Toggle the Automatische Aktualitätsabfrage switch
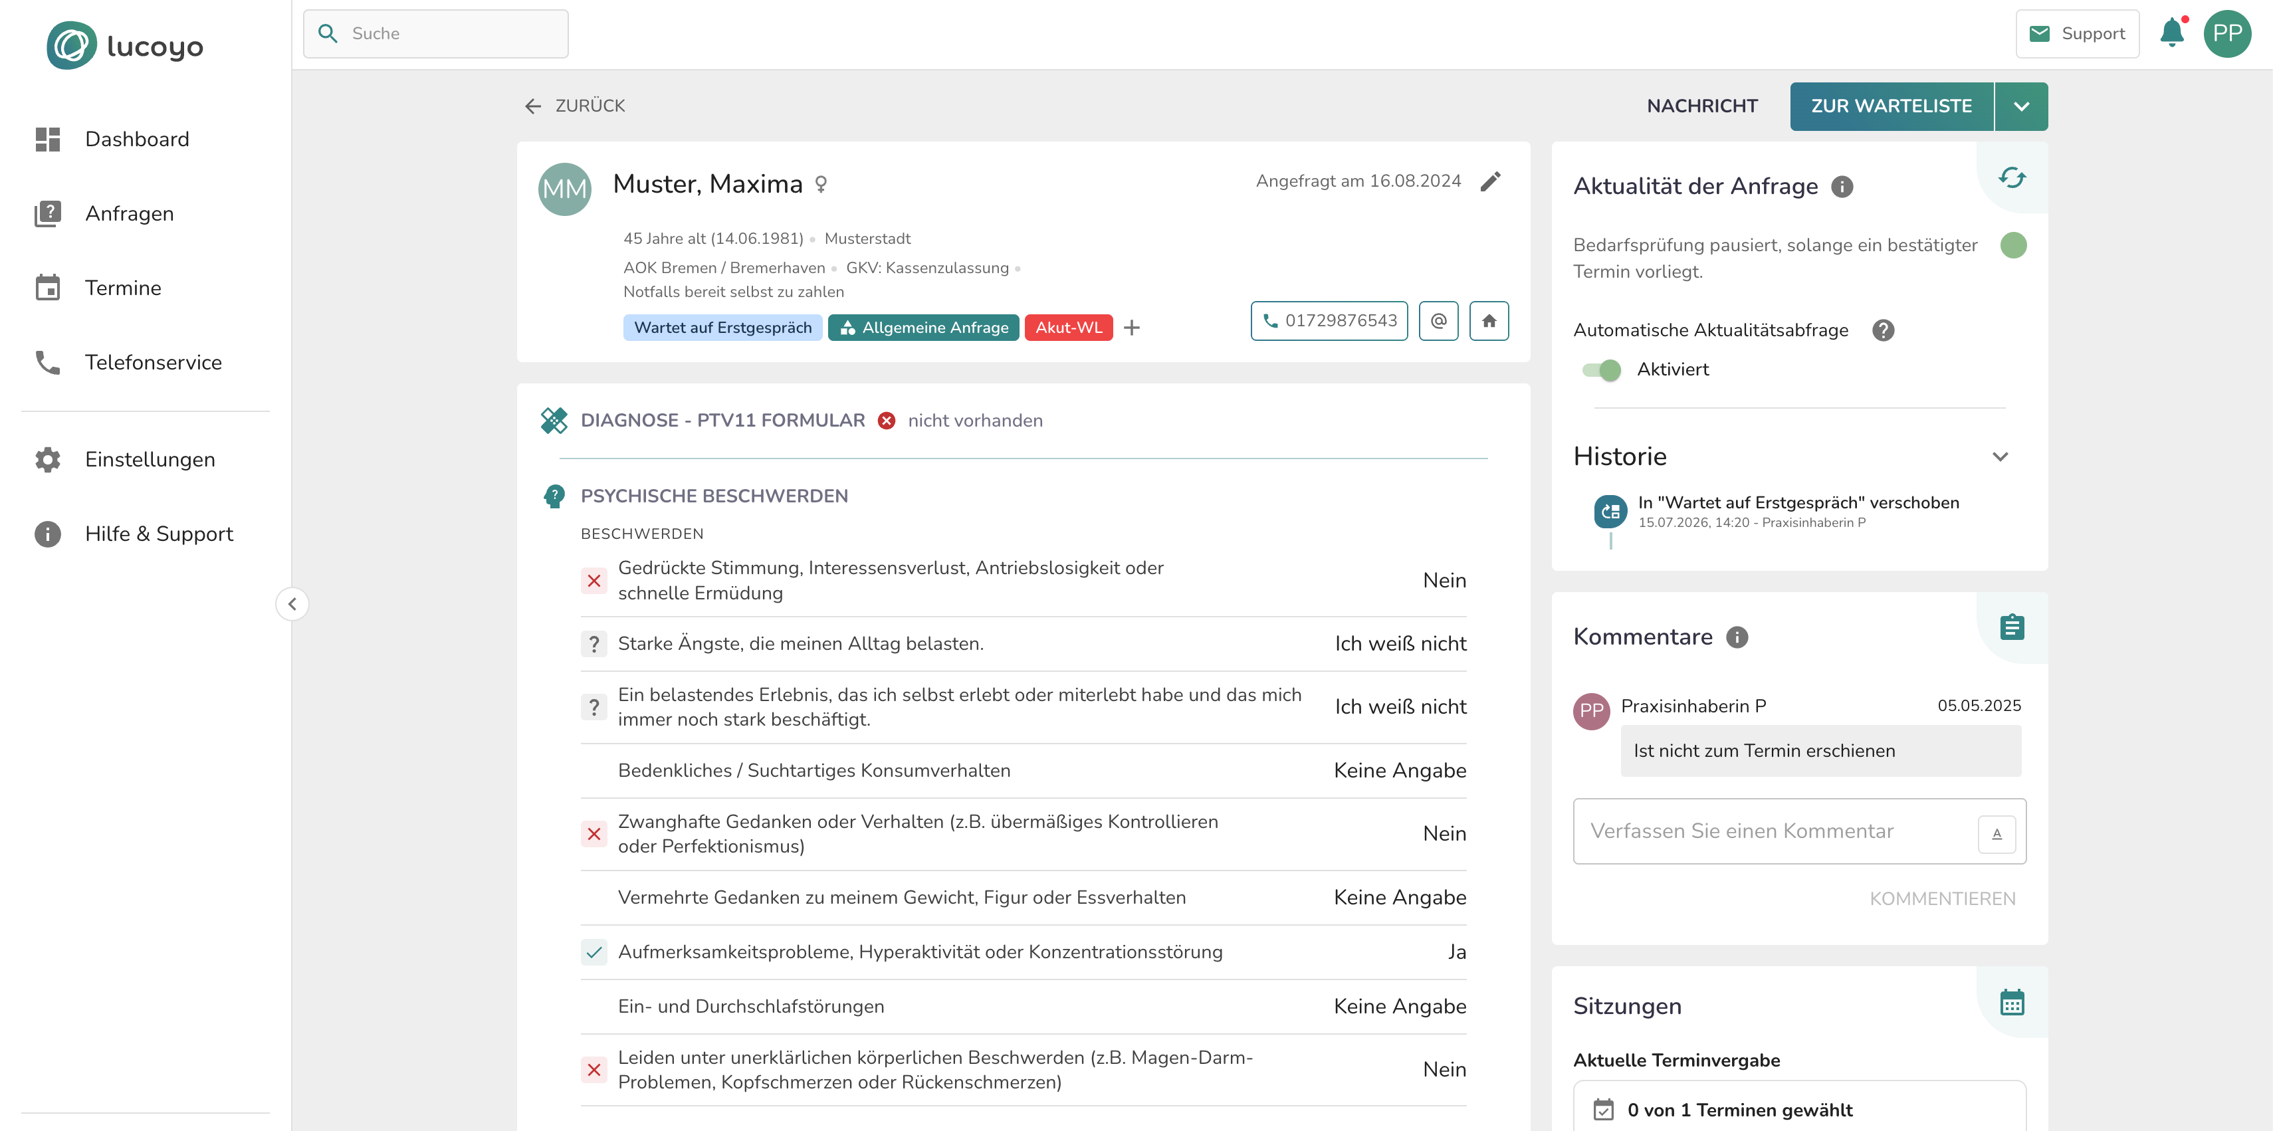Screen dimensions: 2273x1131 1600,369
